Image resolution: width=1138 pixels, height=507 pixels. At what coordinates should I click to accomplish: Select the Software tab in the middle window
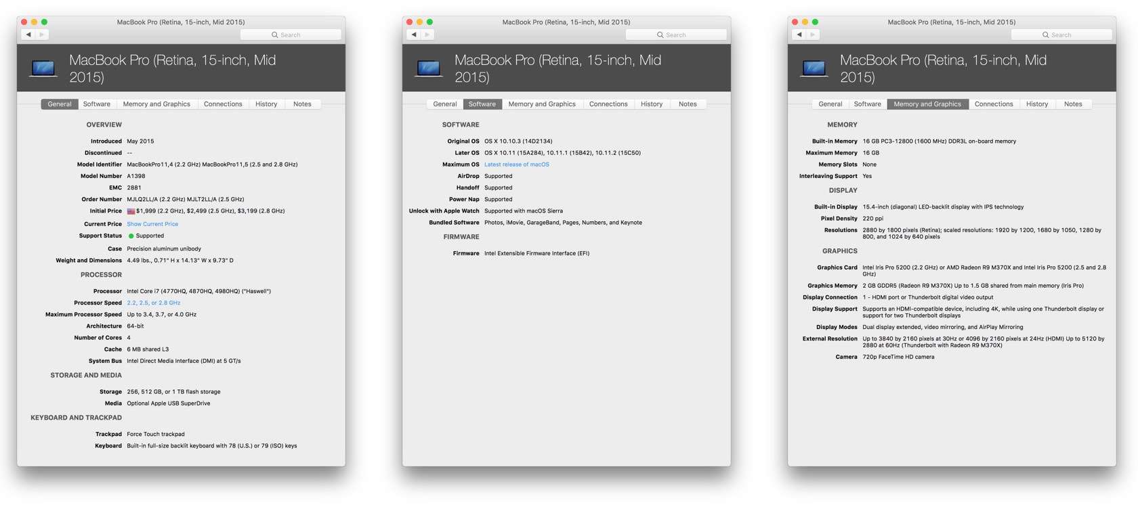[x=482, y=104]
